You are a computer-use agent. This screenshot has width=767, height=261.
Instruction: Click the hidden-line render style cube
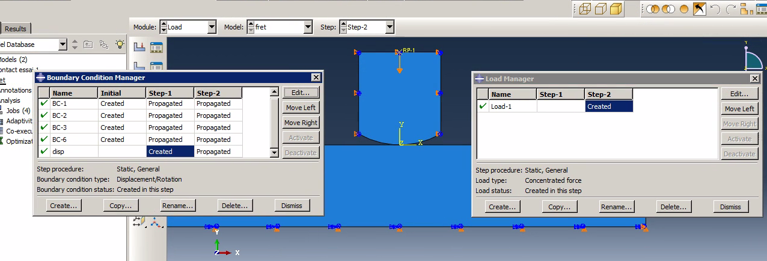(600, 9)
